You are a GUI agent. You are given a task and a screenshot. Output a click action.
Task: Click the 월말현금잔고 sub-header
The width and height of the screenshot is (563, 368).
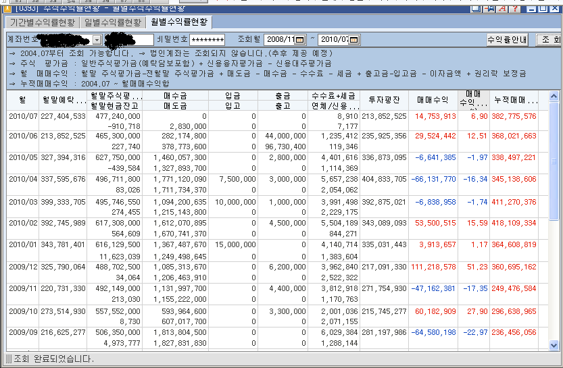point(115,106)
